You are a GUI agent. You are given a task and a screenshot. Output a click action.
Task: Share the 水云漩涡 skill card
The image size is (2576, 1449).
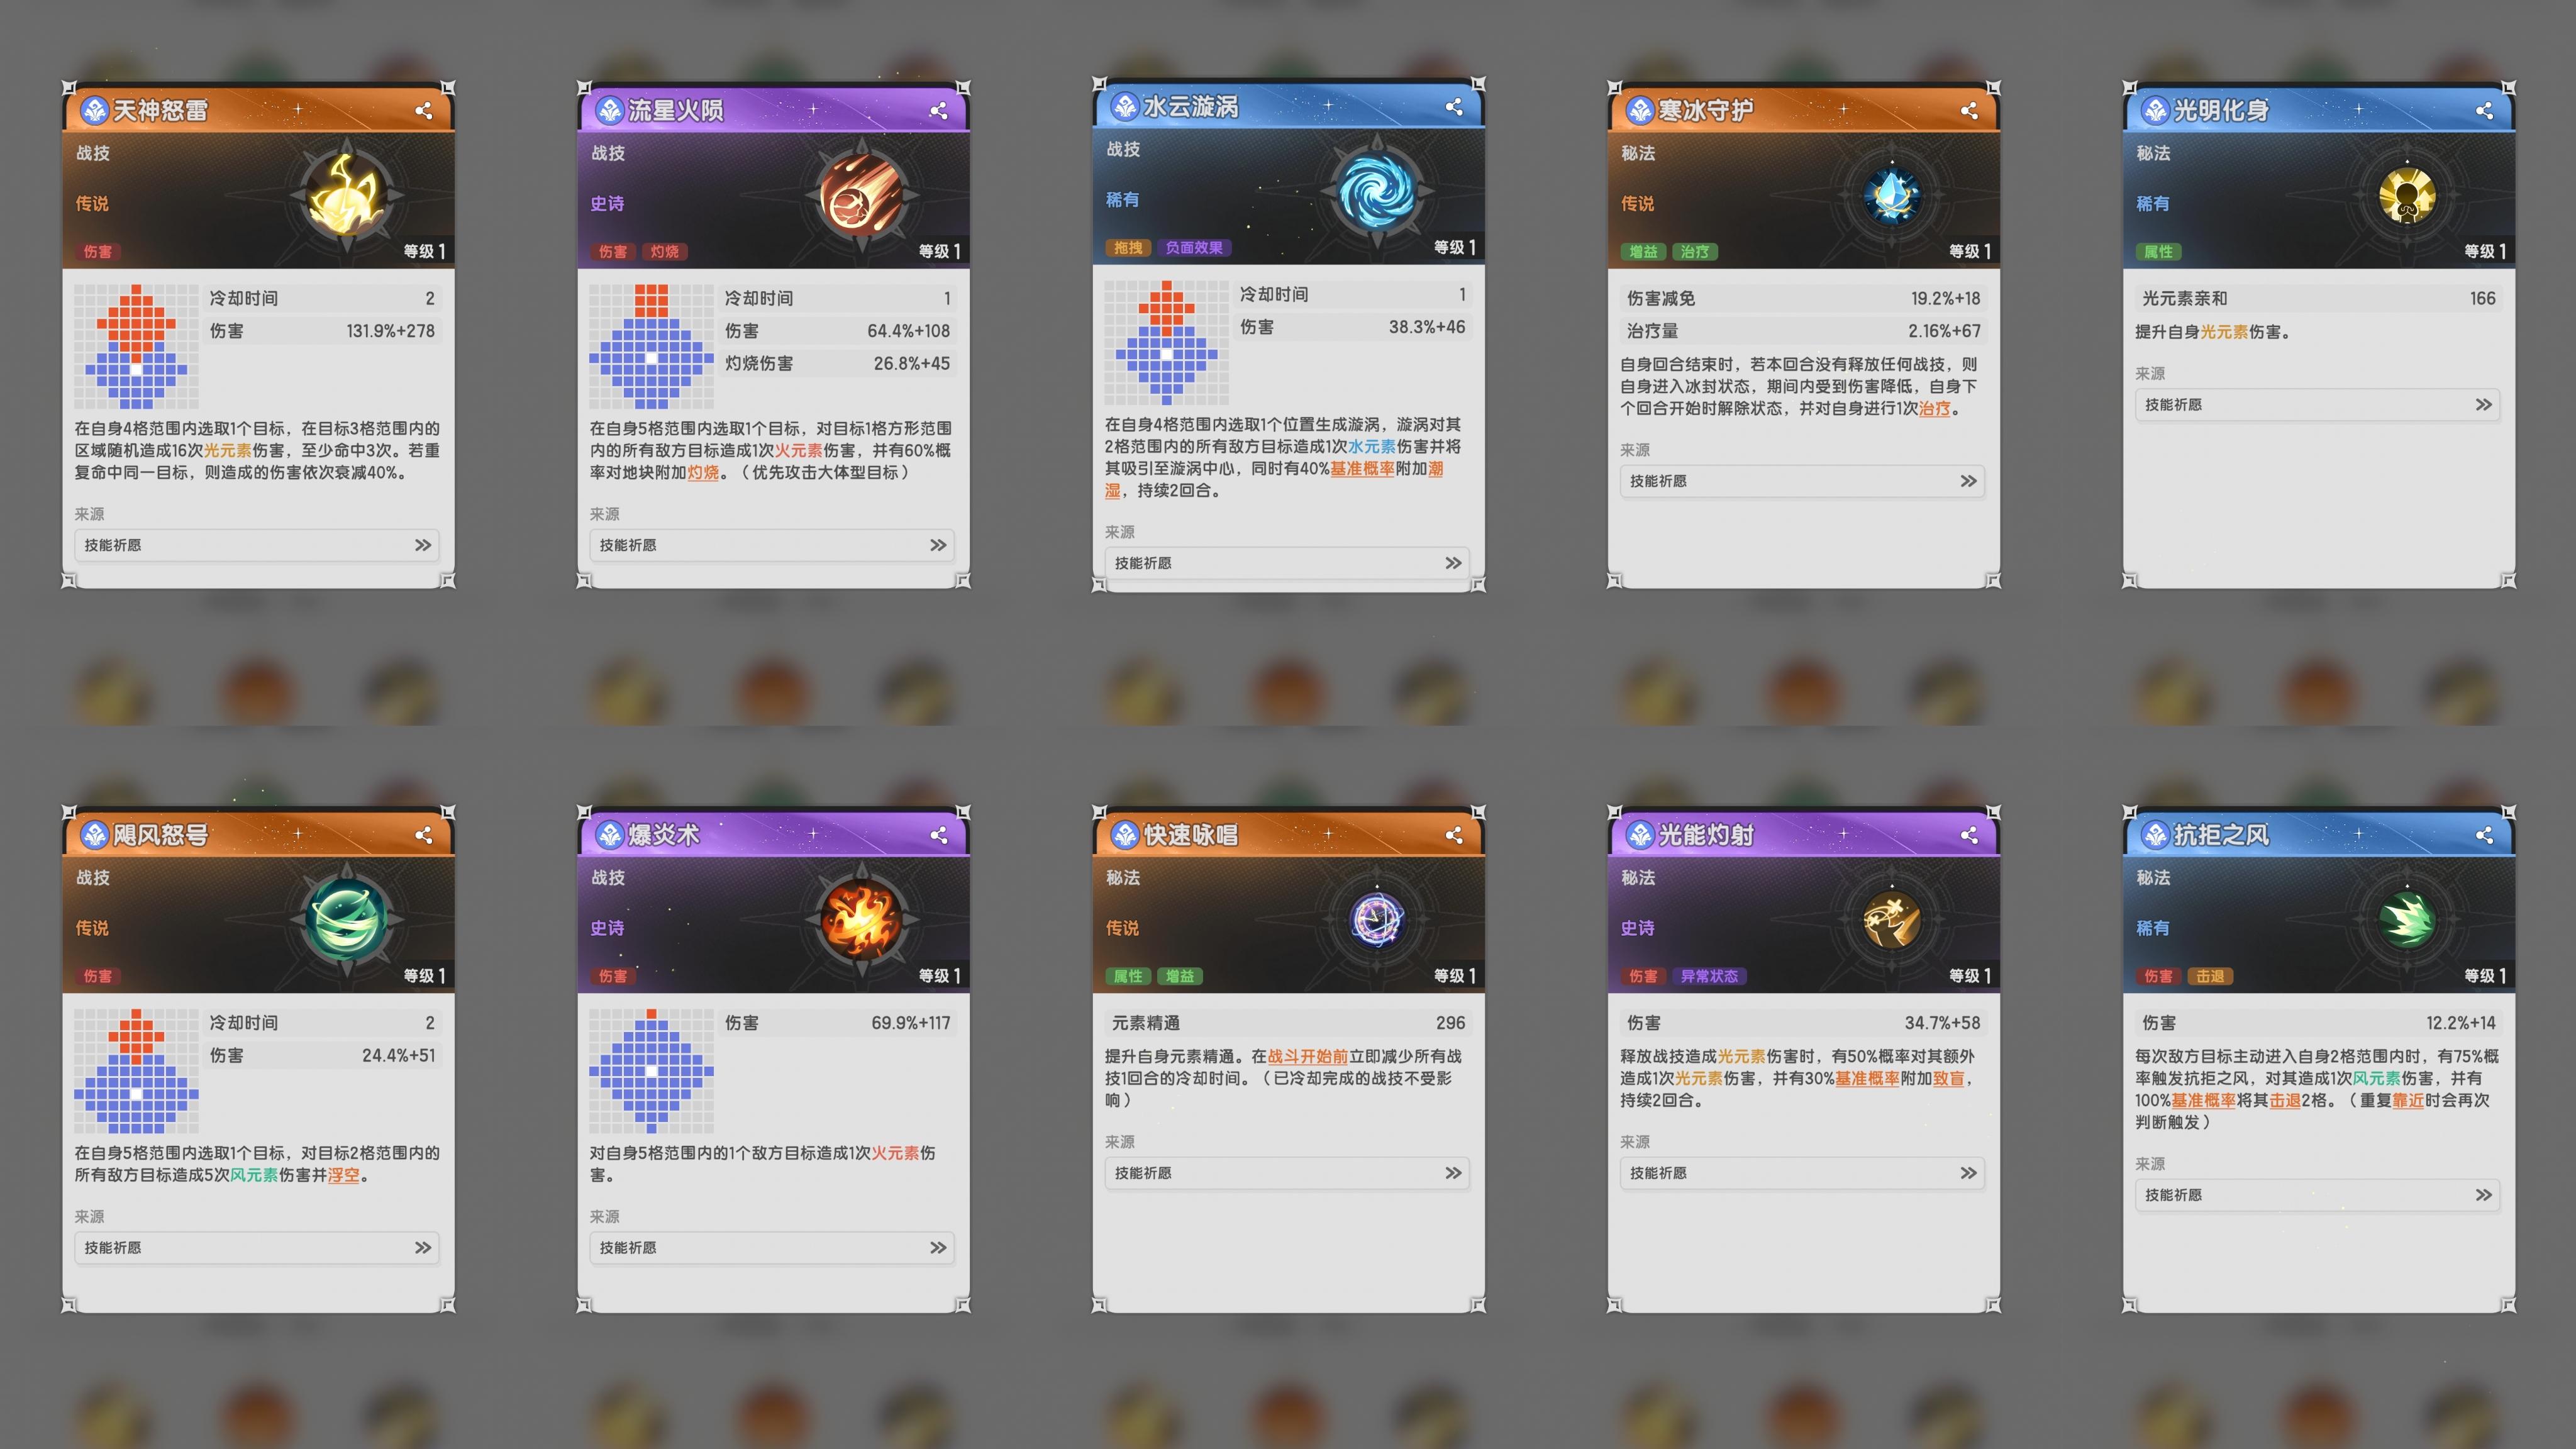pos(1454,107)
